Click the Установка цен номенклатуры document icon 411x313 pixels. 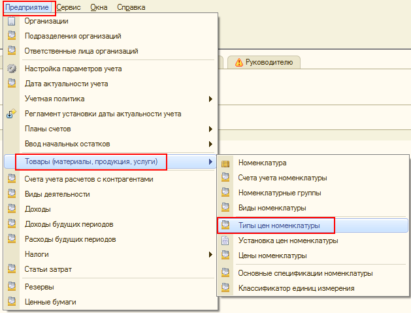tap(226, 240)
